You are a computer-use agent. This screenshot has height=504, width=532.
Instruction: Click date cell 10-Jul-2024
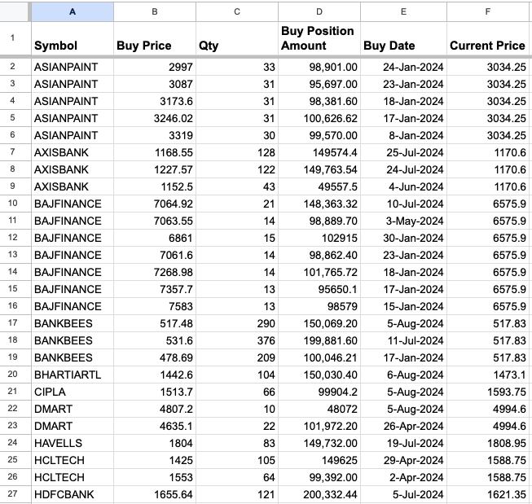tap(403, 204)
